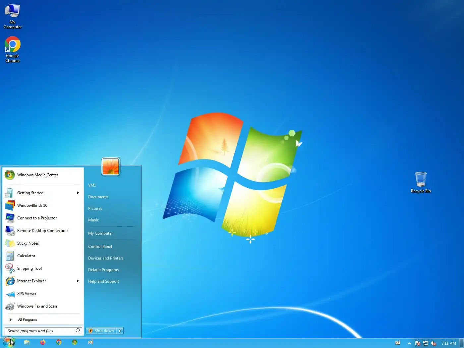464x348 pixels.
Task: Click the Getting Started icon
Action: [x=10, y=193]
